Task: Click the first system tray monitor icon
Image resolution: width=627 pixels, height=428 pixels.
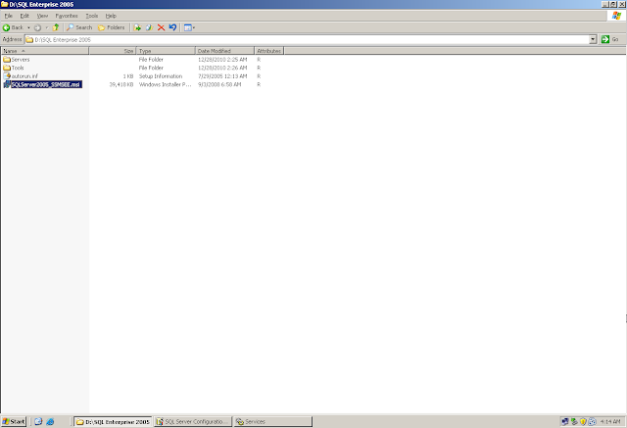Action: pyautogui.click(x=564, y=421)
